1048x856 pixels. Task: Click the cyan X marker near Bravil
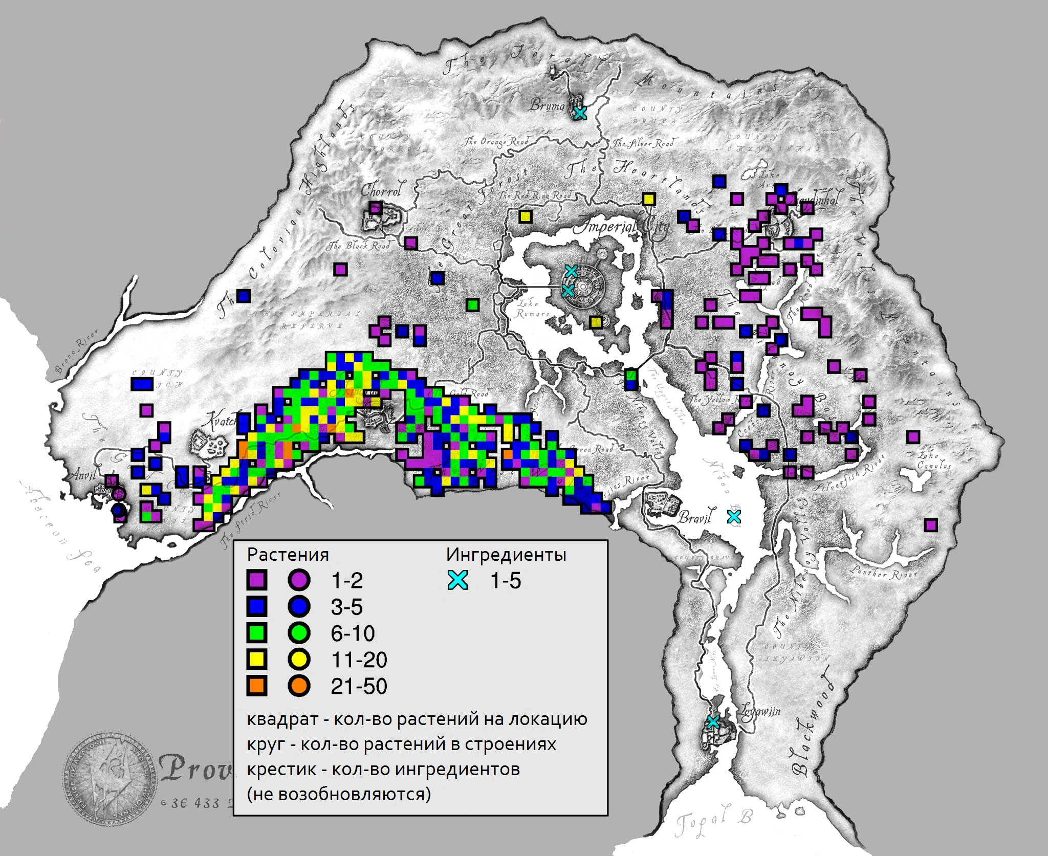pos(734,517)
